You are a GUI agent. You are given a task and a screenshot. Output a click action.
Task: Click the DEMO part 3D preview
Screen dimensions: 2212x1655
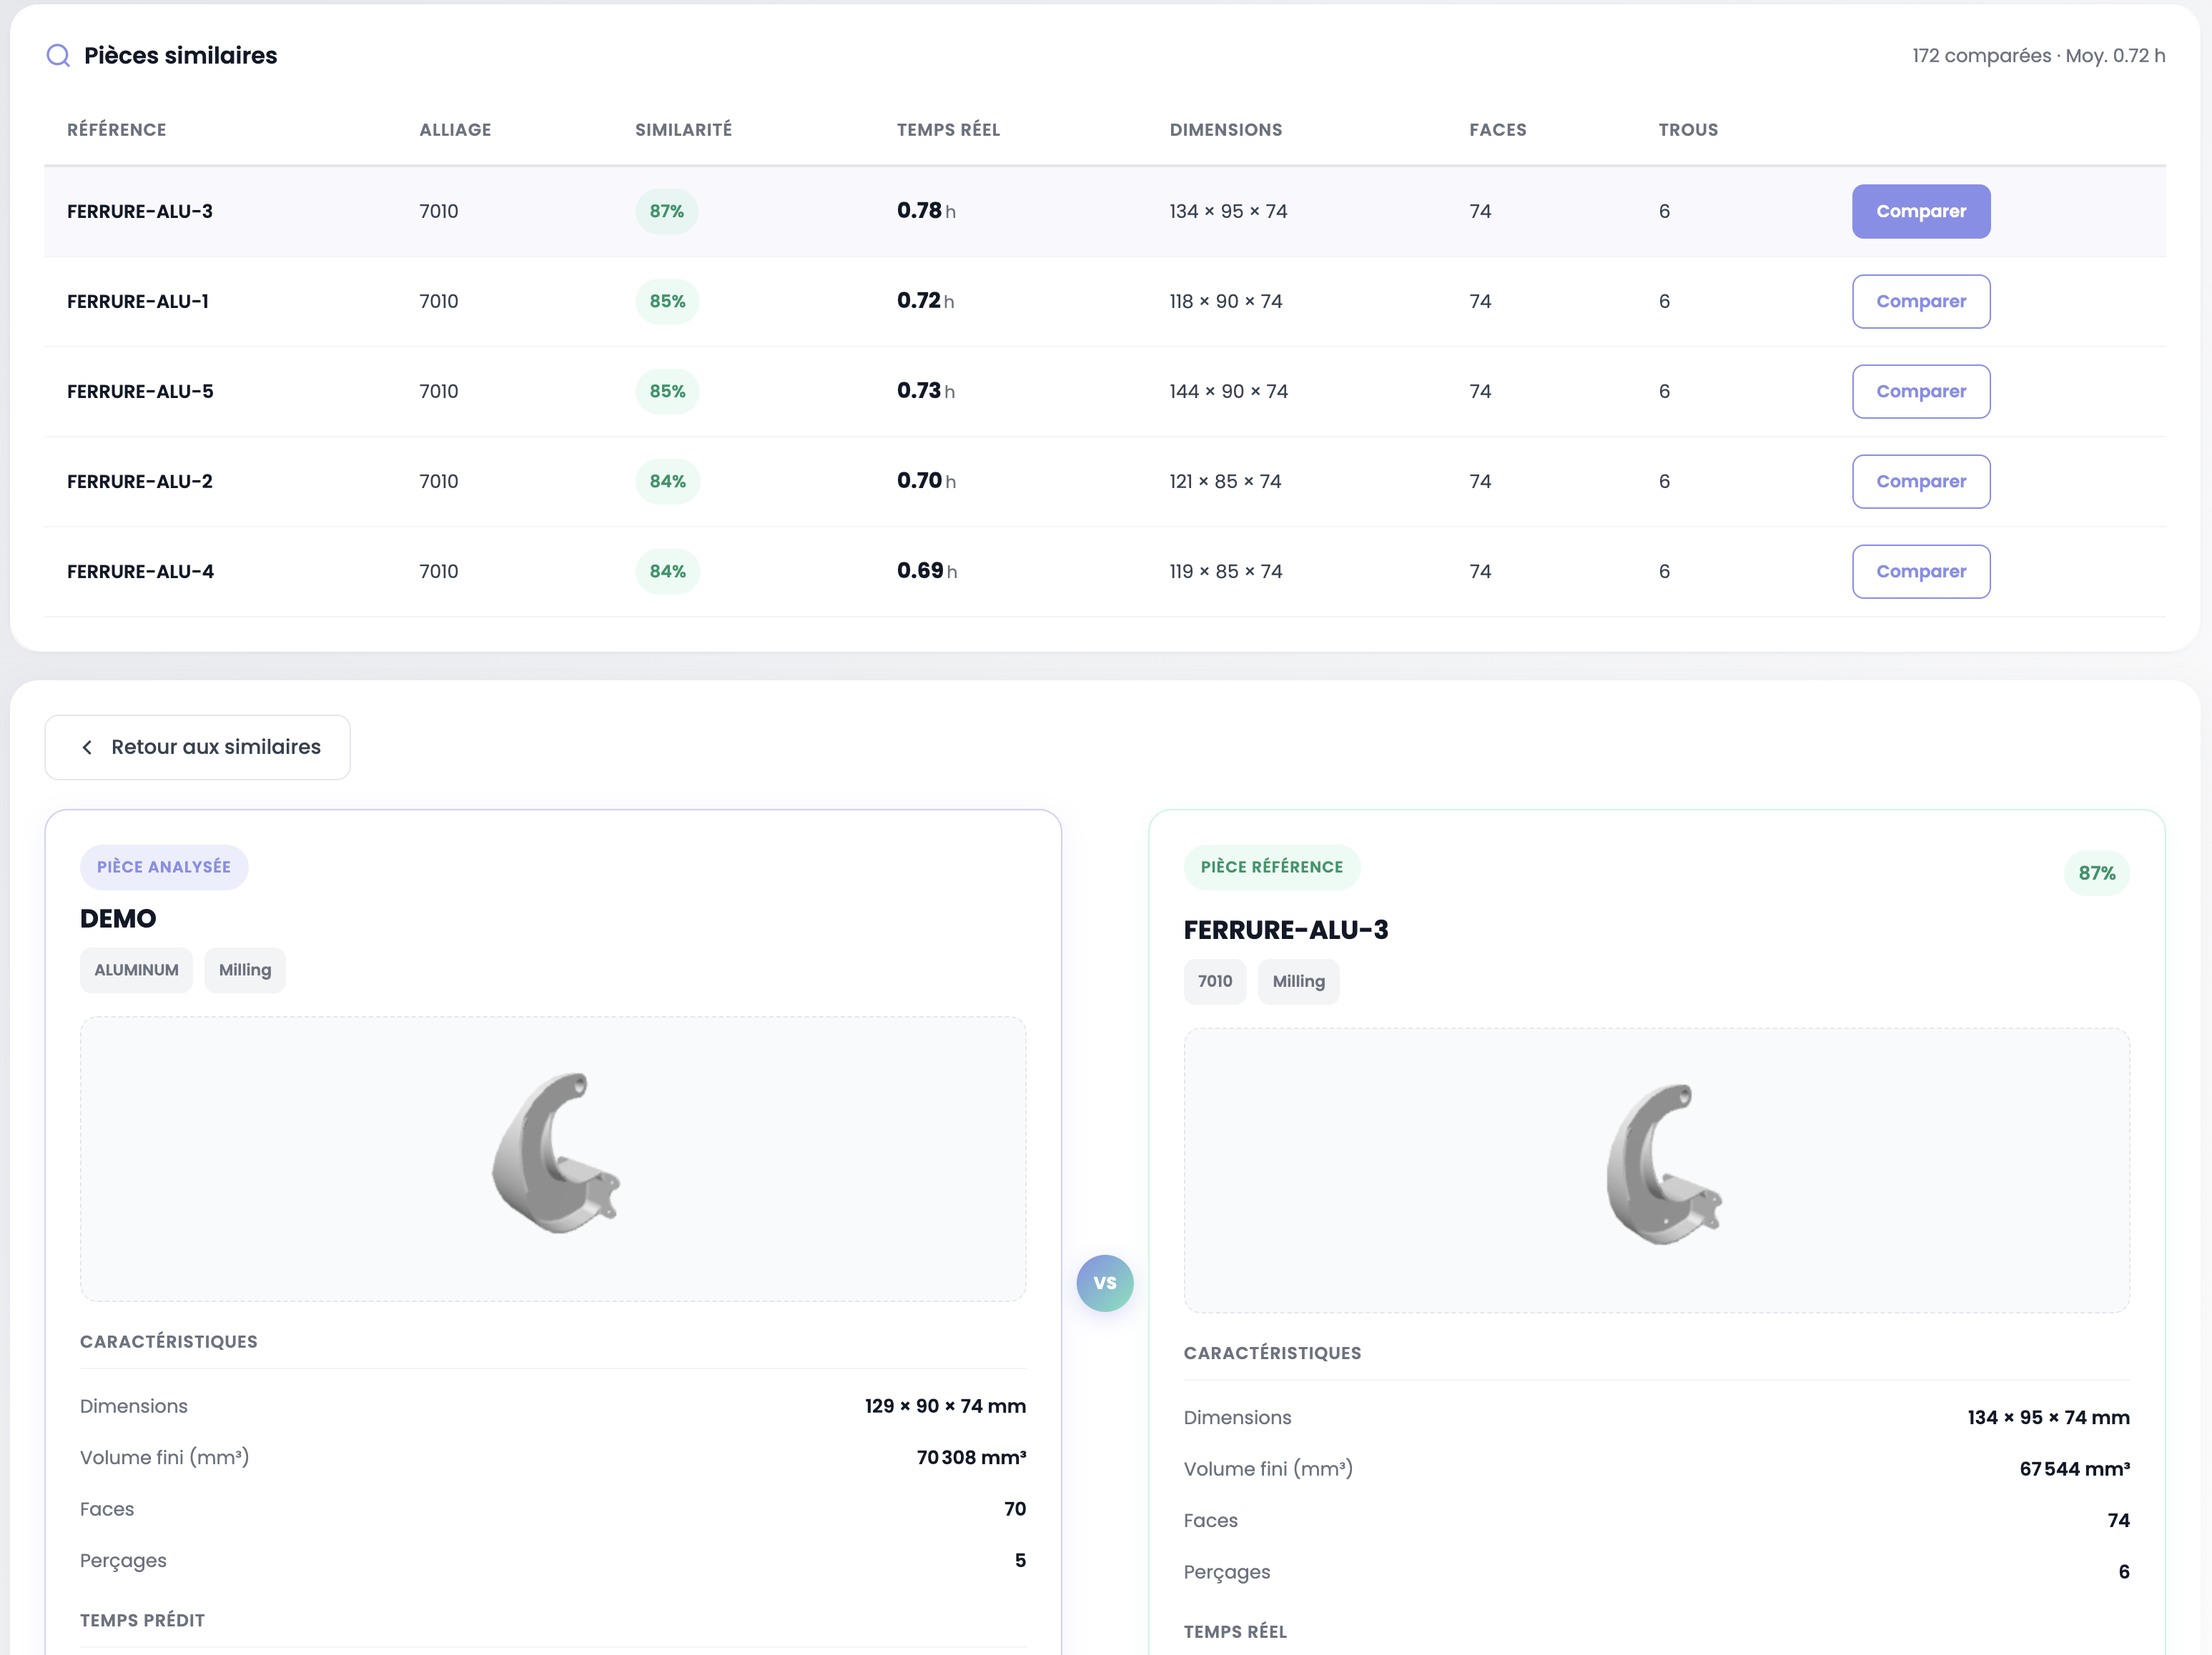click(553, 1158)
